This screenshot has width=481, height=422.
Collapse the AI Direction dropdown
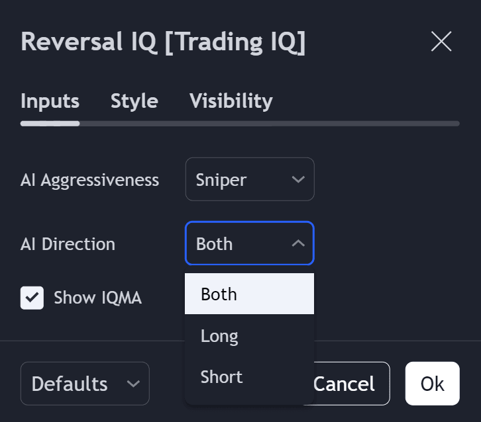[249, 243]
